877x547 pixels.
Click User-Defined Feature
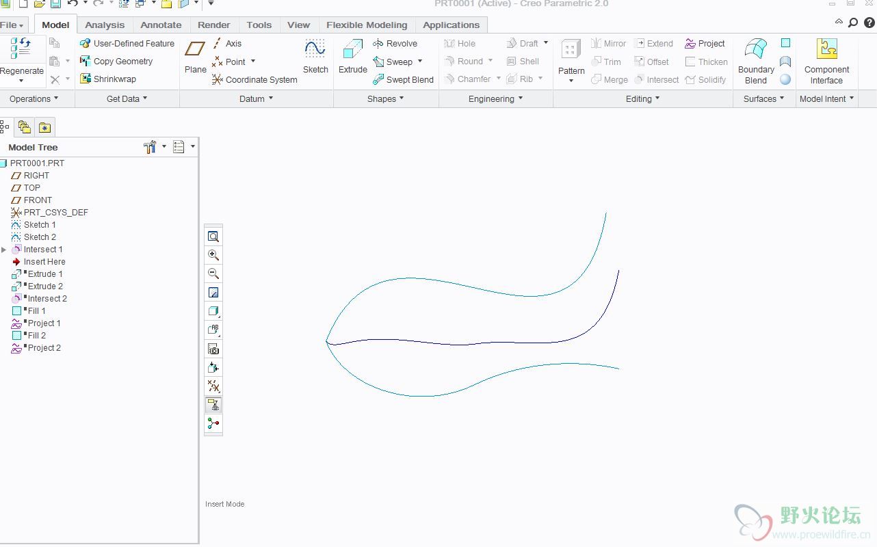127,43
